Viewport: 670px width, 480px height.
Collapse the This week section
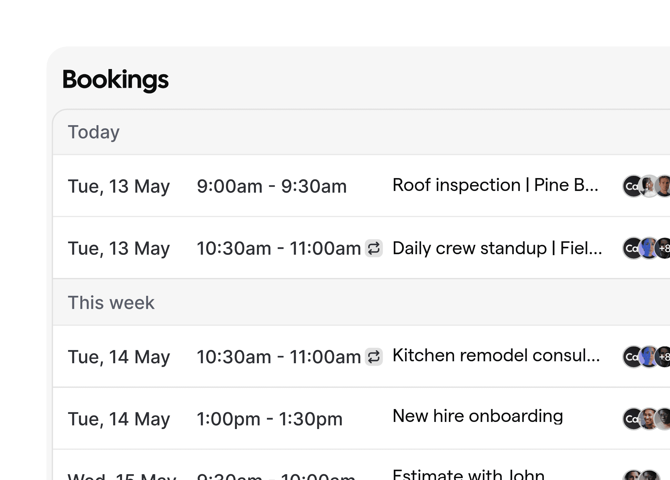111,303
